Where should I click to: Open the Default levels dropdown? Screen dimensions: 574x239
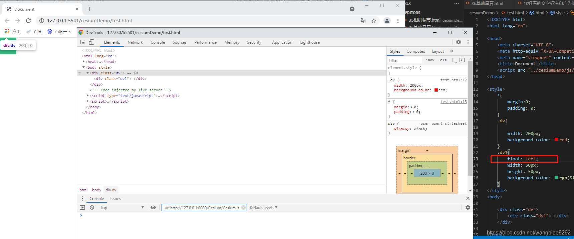(x=264, y=208)
